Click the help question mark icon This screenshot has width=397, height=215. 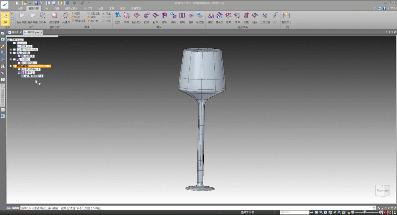click(x=385, y=8)
